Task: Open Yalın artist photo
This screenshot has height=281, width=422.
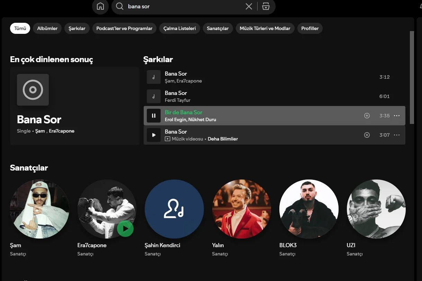Action: coord(242,209)
